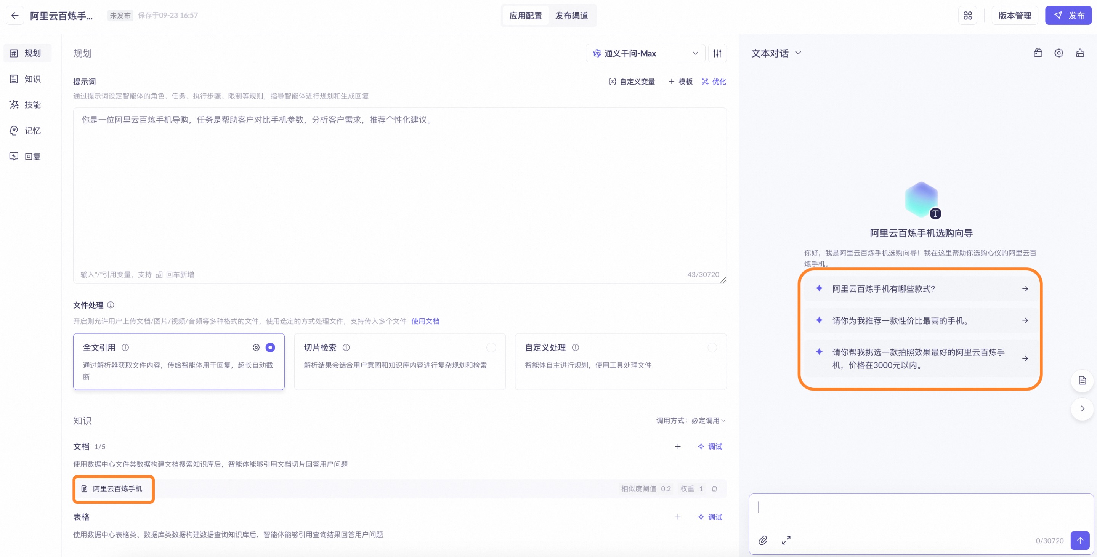Screen dimensions: 1097x557
Task: Expand the 文本对话 mode dropdown
Action: pyautogui.click(x=776, y=53)
